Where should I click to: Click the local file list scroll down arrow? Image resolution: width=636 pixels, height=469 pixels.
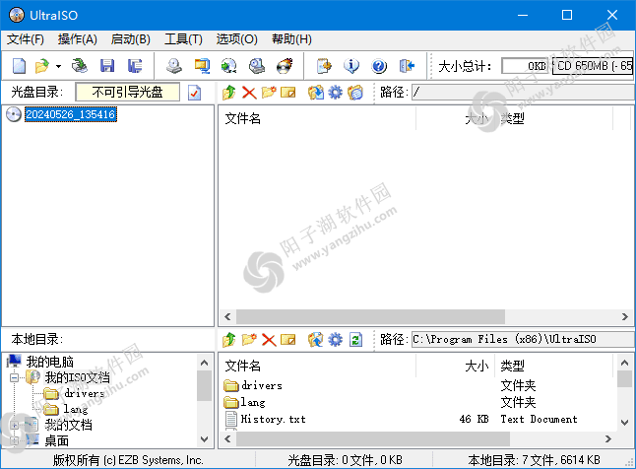pos(624,423)
